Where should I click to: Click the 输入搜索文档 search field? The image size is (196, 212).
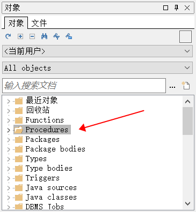point(84,86)
